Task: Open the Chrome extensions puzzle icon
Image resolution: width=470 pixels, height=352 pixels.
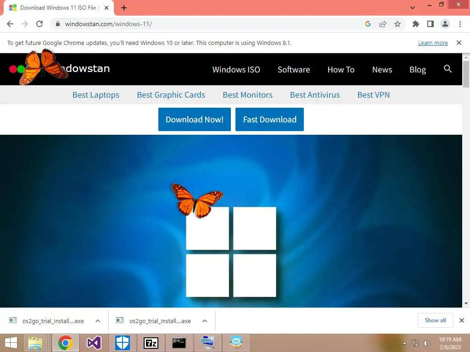Action: (x=415, y=24)
